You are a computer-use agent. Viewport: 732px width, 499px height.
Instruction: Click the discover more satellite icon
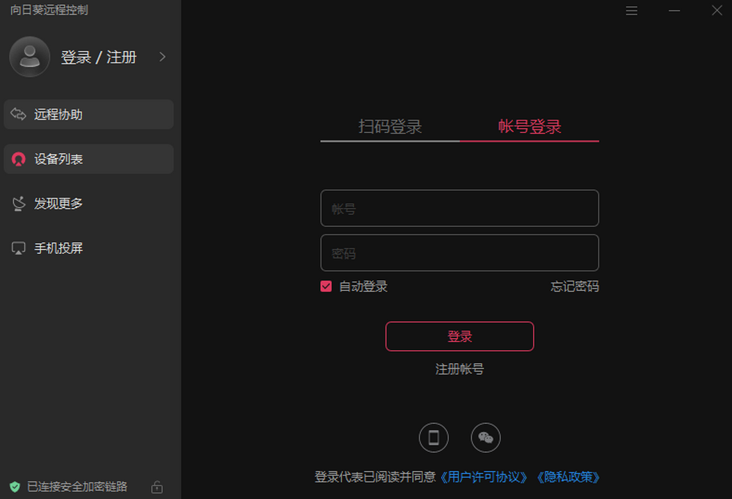(19, 204)
